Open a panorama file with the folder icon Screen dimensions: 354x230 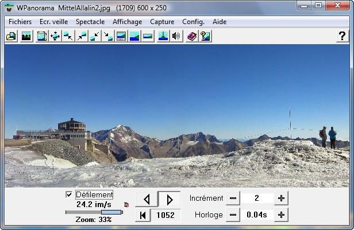11,36
